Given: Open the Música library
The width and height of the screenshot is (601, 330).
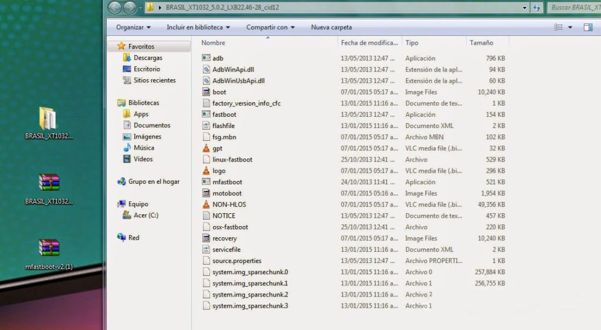Looking at the screenshot, I should [144, 147].
